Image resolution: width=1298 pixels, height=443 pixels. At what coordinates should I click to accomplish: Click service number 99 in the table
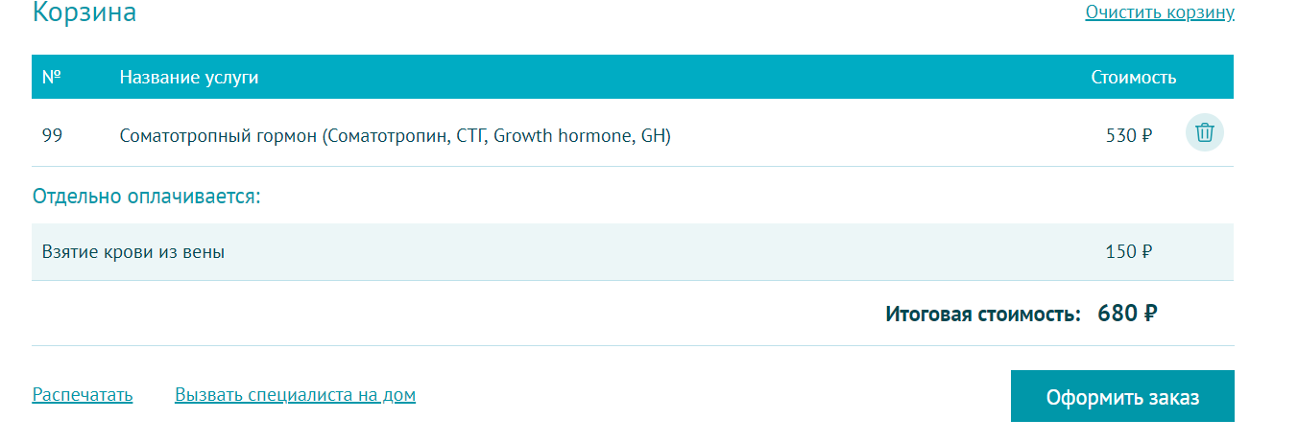pos(52,136)
